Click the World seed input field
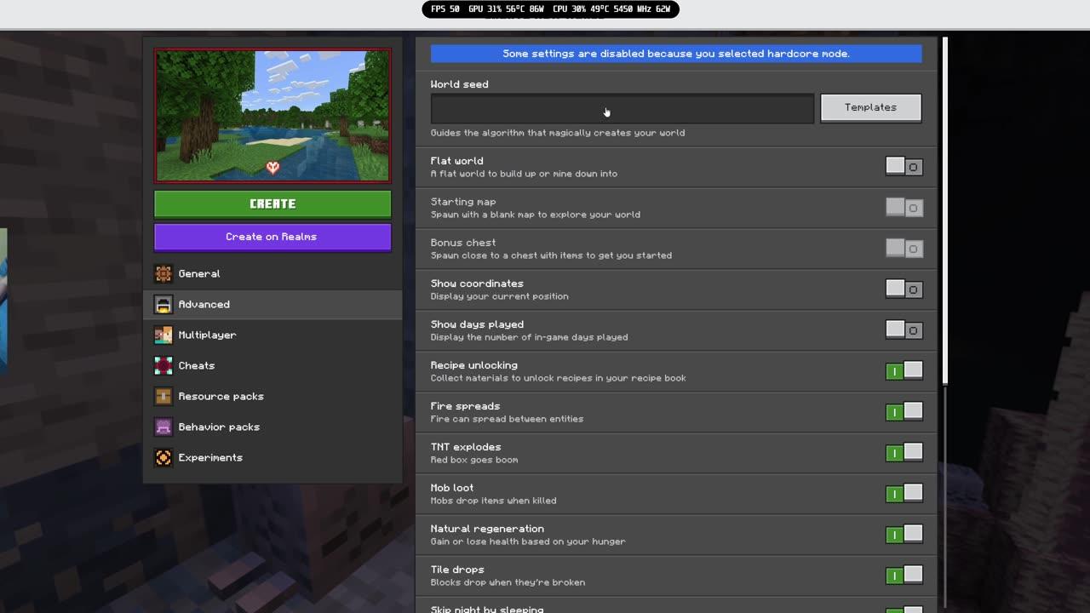This screenshot has height=613, width=1090. pyautogui.click(x=622, y=108)
